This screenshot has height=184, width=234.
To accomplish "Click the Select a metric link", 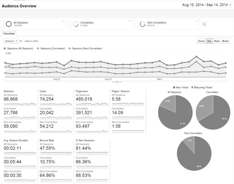I will point(32,41).
